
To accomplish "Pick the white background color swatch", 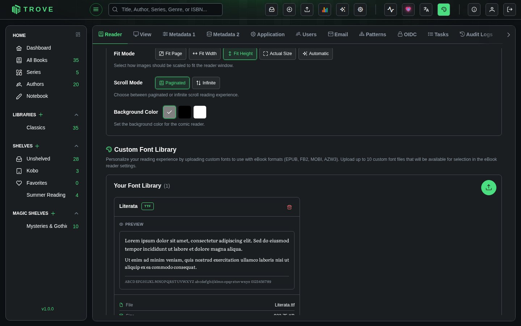I will (200, 112).
